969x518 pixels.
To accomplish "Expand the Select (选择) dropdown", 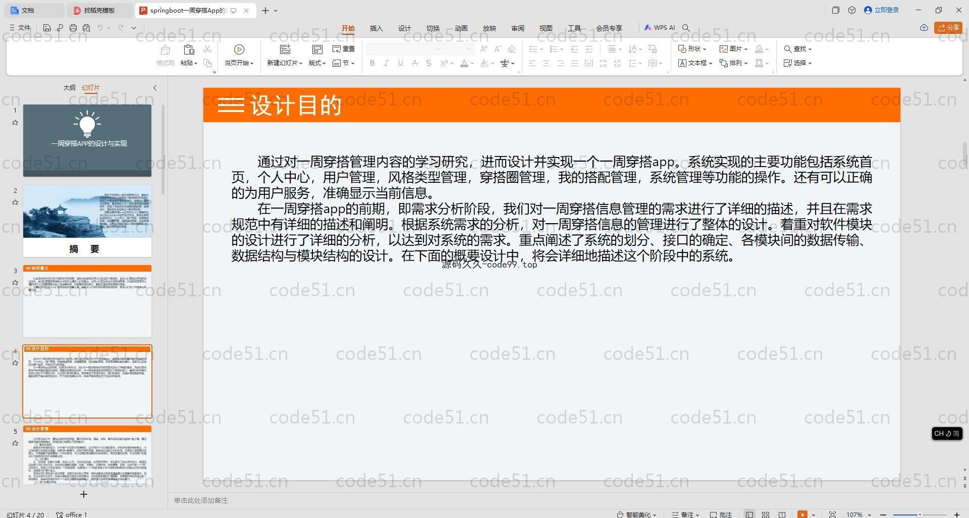I will 798,63.
